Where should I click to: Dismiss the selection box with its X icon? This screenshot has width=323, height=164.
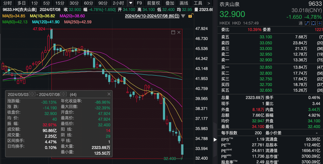pyautogui.click(x=179, y=32)
